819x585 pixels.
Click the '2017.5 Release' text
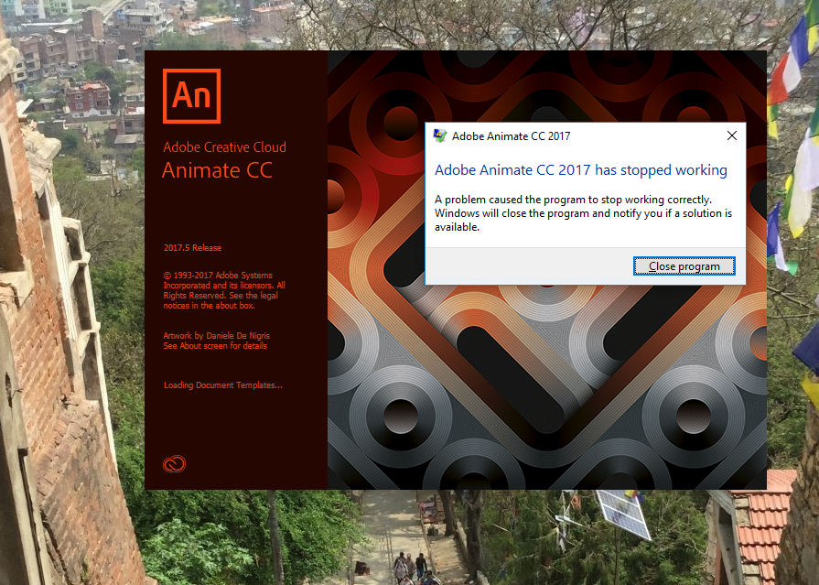tap(193, 248)
